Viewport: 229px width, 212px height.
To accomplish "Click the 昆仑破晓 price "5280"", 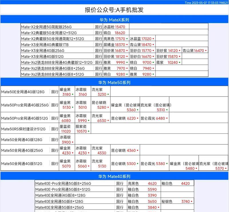I will (x=102, y=108).
